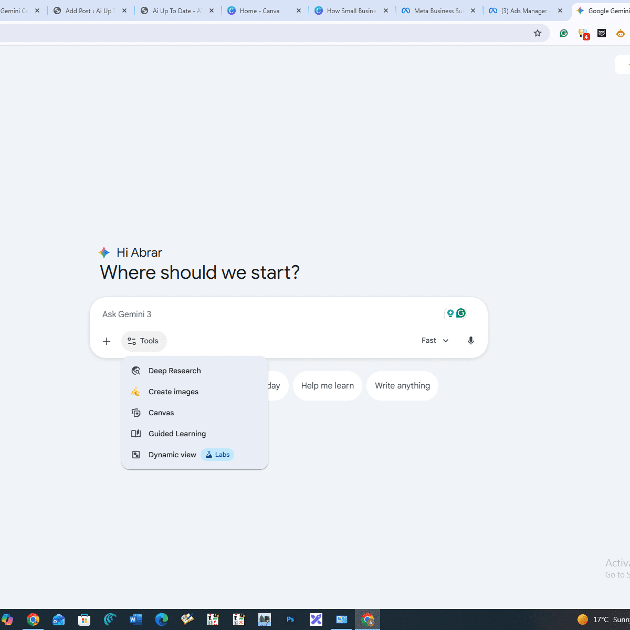This screenshot has height=630, width=630.
Task: Click the Help me learn suggestion chip
Action: pos(327,386)
